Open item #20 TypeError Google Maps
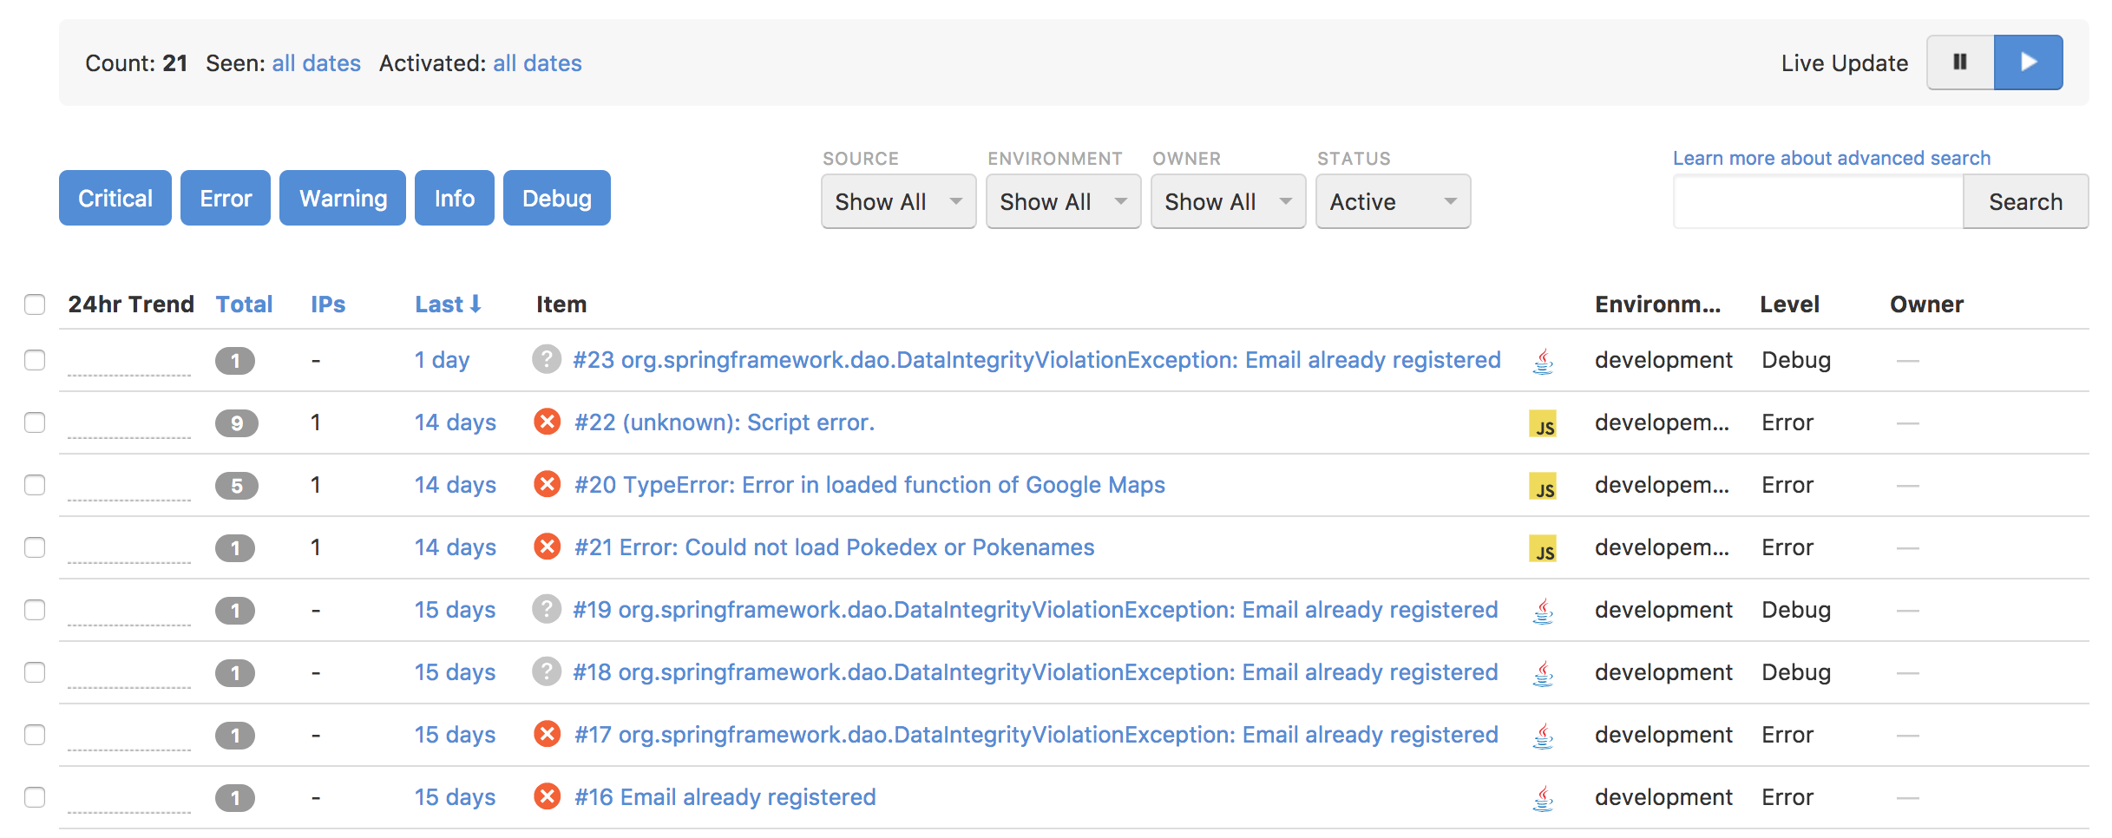The width and height of the screenshot is (2112, 838). pos(869,485)
